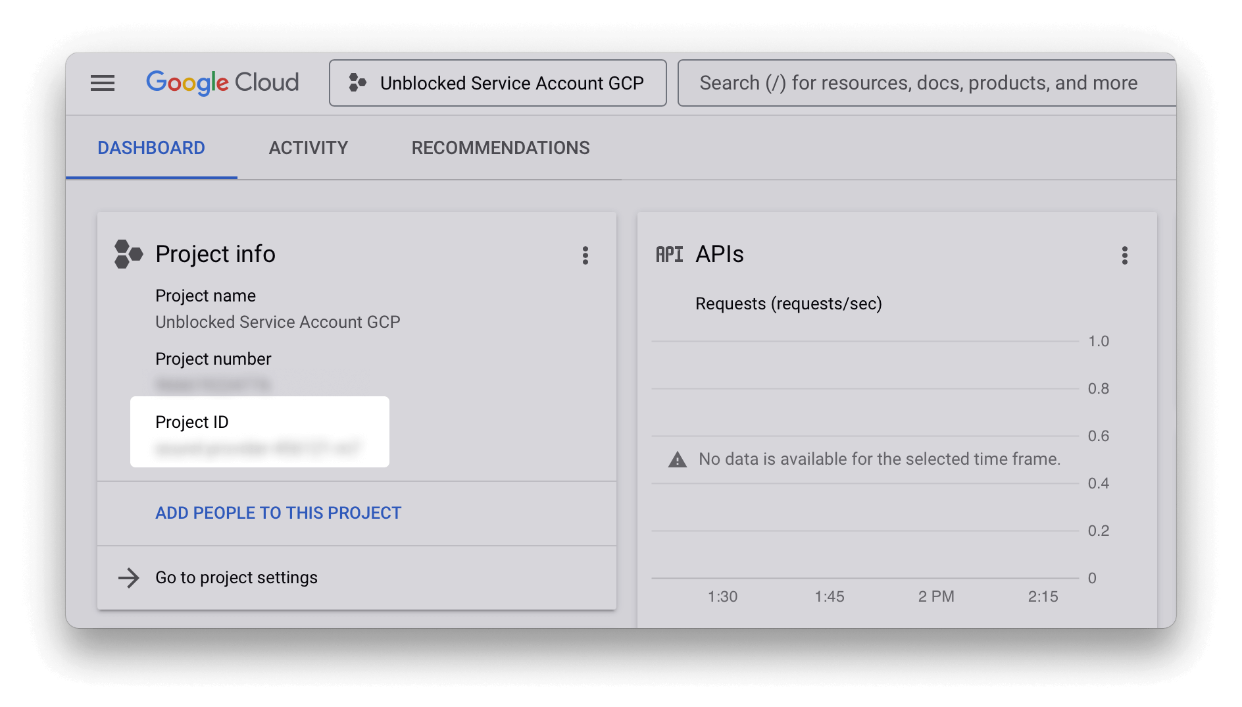Select the Project name value text
The width and height of the screenshot is (1242, 707).
278,322
